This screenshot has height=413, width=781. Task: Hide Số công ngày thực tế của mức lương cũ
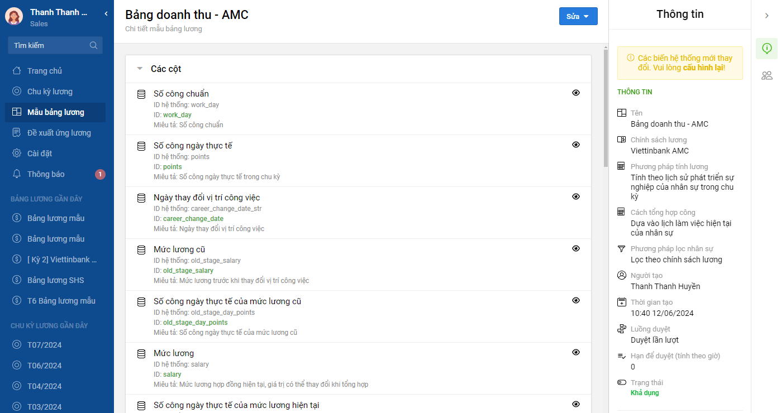tap(576, 300)
